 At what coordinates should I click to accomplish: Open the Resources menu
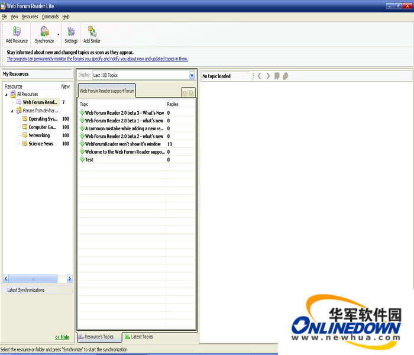pos(30,17)
